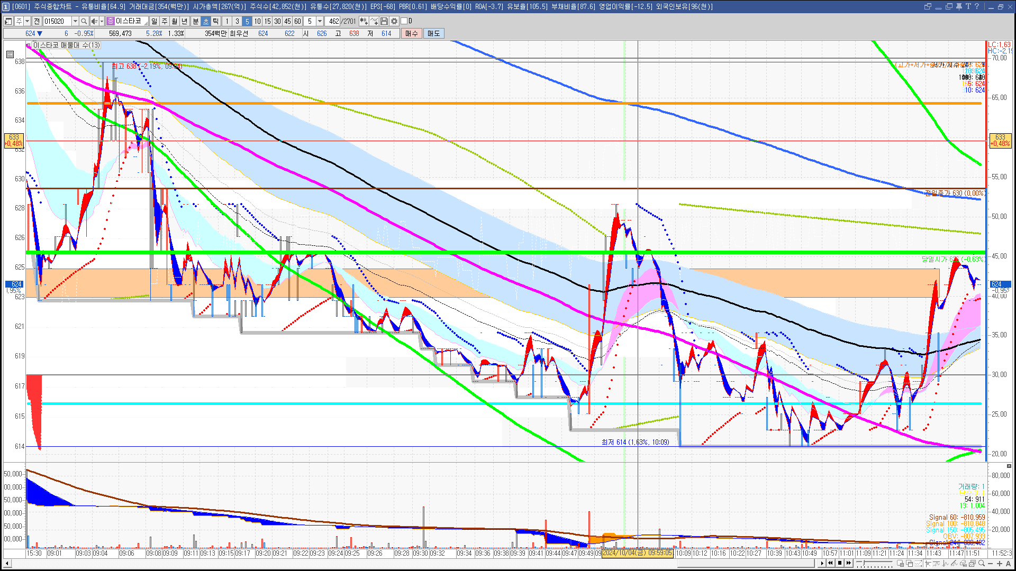This screenshot has width=1016, height=571.
Task: Select the 초 (seconds) chart period toggle
Action: click(x=206, y=21)
